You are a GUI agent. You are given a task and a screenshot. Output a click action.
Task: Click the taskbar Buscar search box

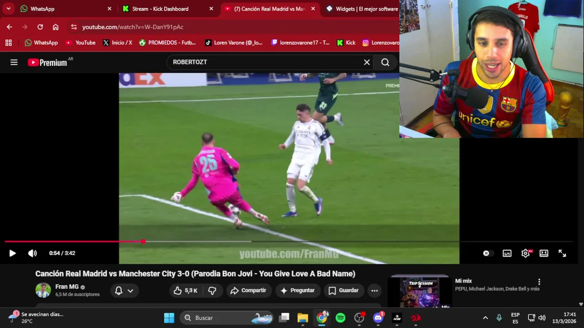(227, 318)
